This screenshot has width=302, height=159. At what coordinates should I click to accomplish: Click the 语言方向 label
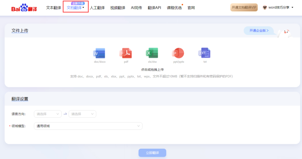pyautogui.click(x=18, y=114)
